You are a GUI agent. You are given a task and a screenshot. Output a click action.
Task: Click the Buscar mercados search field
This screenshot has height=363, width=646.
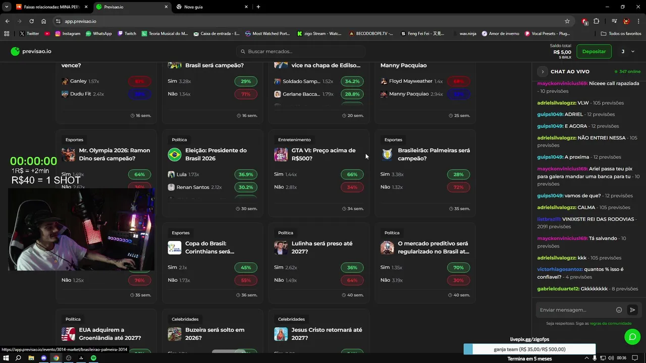click(x=301, y=51)
